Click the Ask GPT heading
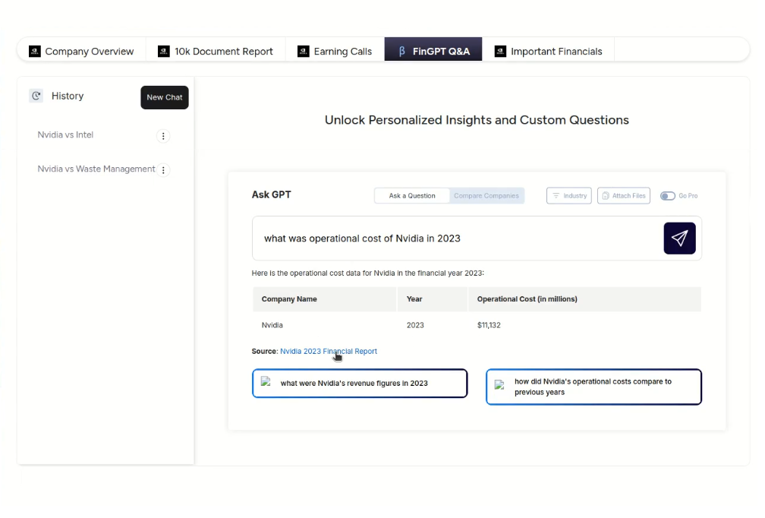The width and height of the screenshot is (765, 518). point(271,194)
